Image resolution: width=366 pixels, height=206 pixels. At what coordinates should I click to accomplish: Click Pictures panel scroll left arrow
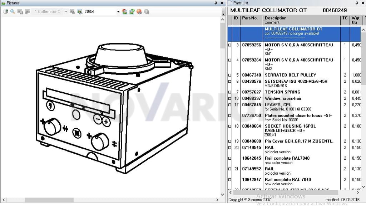4,200
